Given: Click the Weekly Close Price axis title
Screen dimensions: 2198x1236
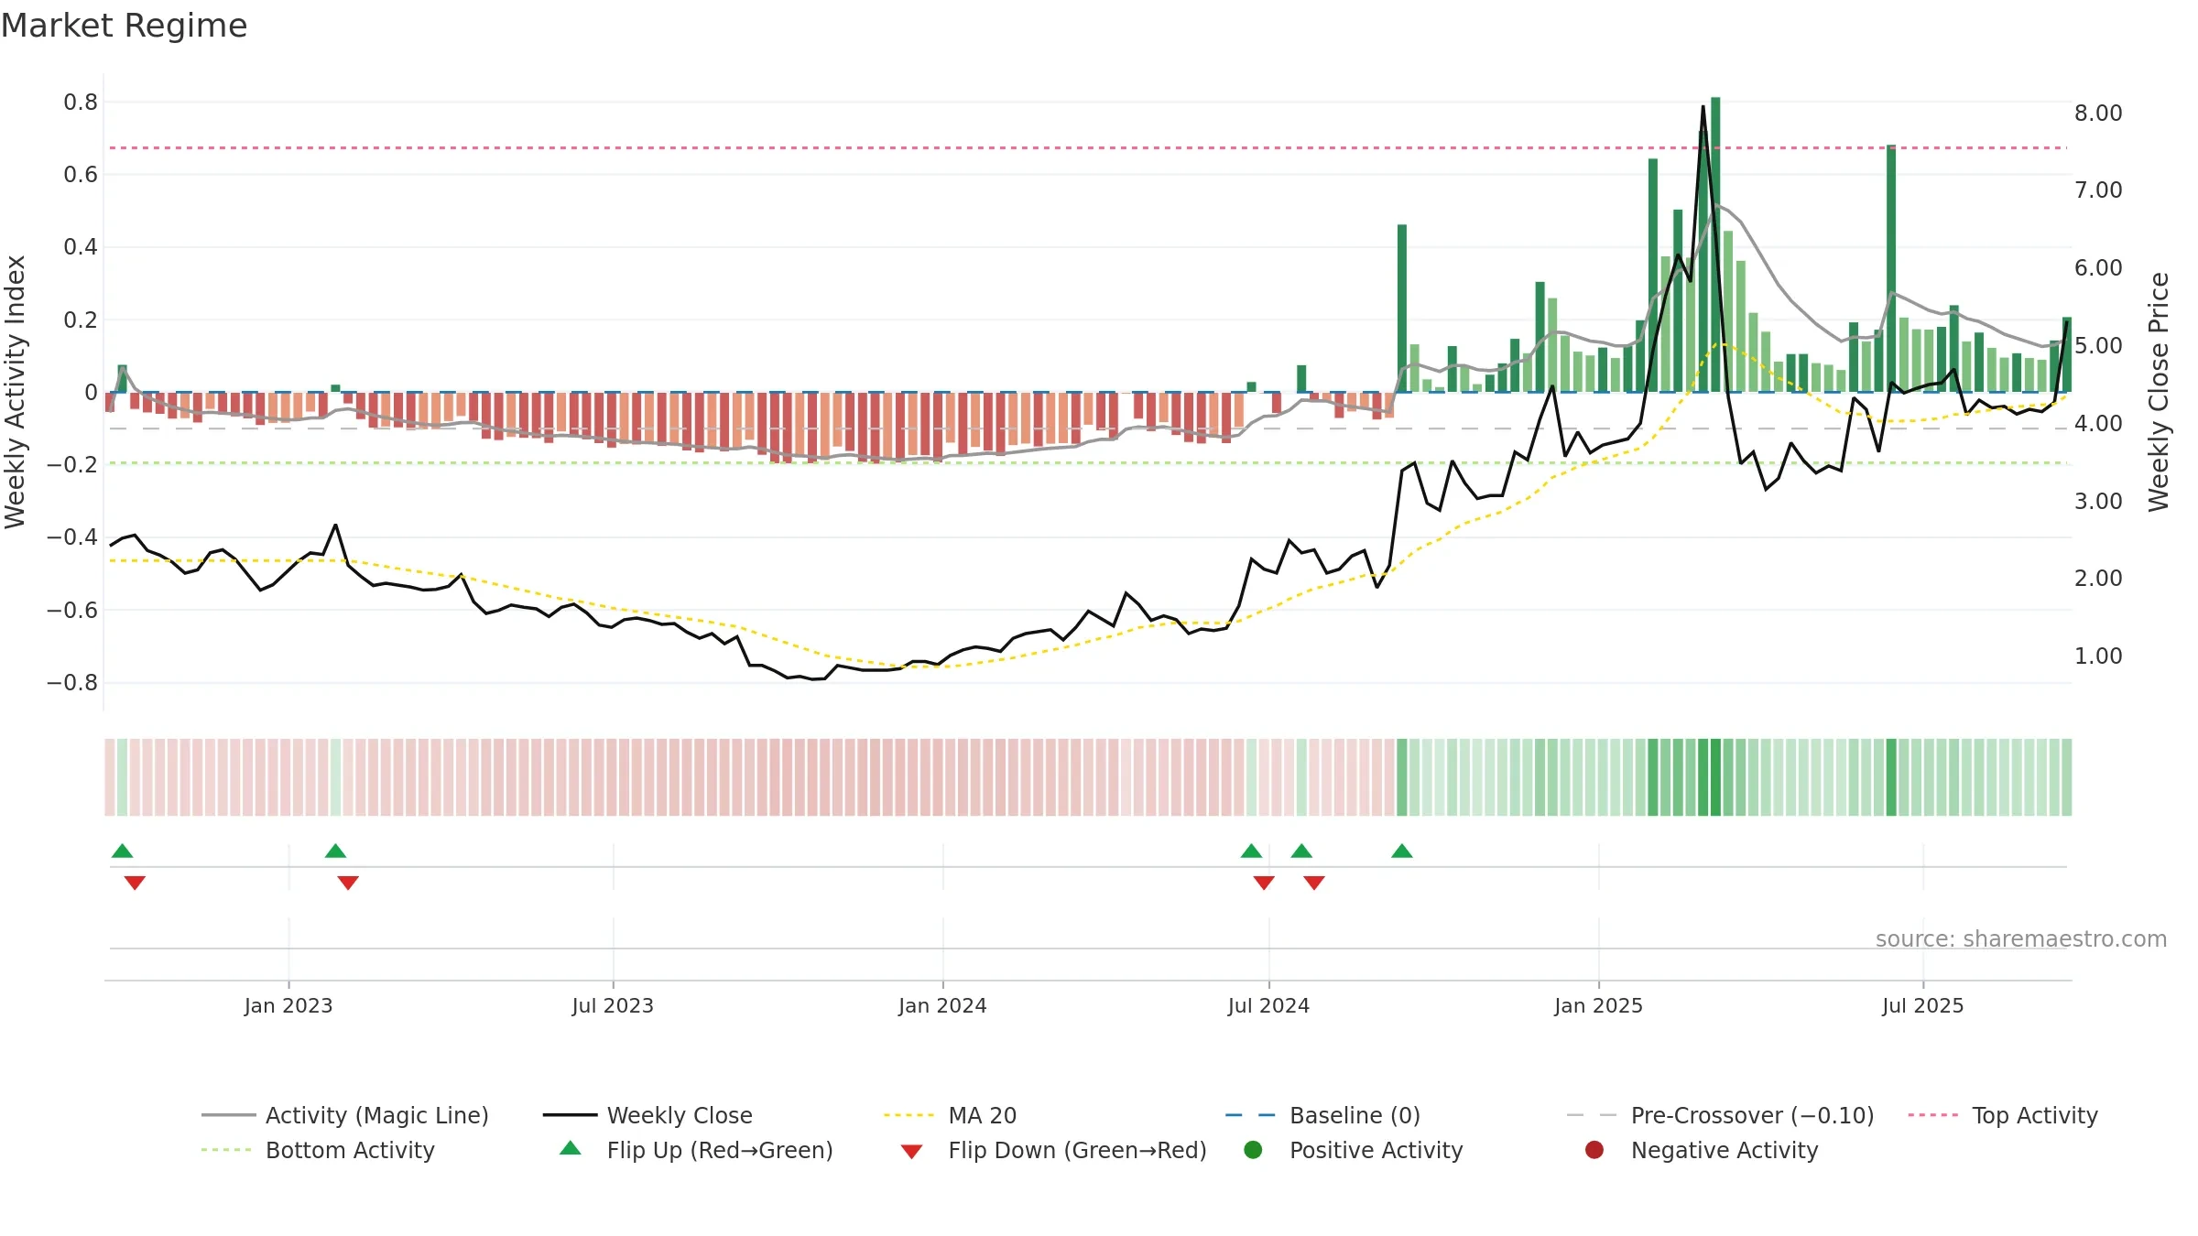Looking at the screenshot, I should [2159, 392].
